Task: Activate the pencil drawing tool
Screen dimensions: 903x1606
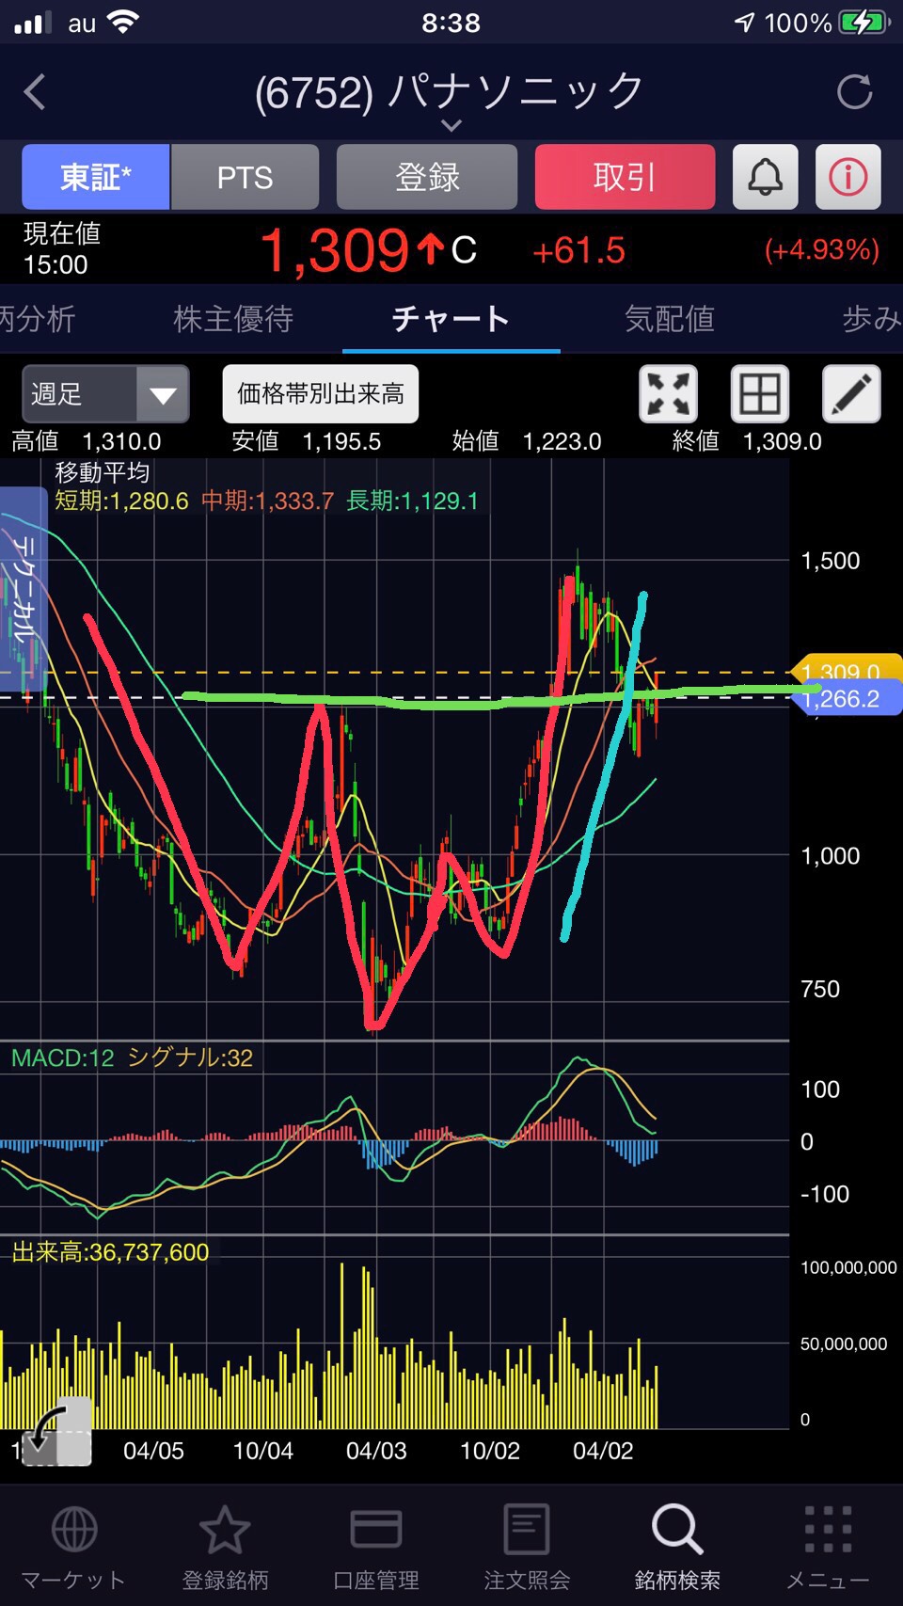Action: (851, 393)
